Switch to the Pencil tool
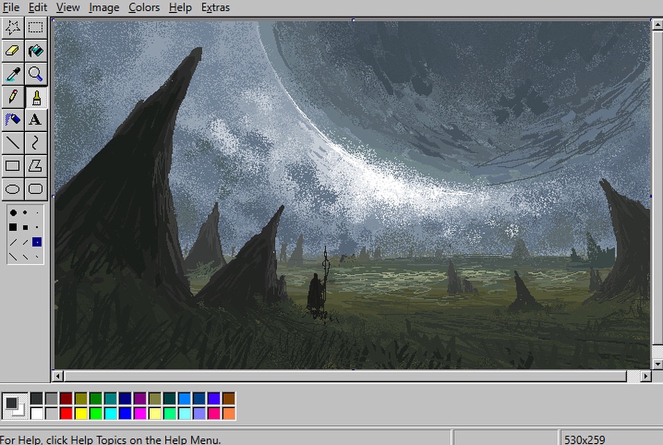The image size is (663, 445). (13, 97)
